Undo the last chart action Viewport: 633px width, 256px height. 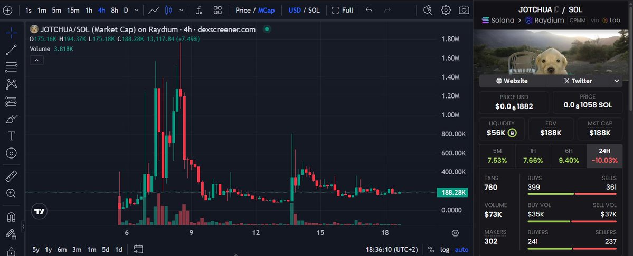coord(369,11)
